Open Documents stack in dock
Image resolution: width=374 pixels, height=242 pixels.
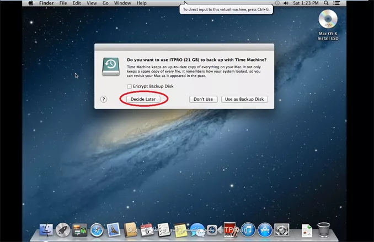pos(307,230)
